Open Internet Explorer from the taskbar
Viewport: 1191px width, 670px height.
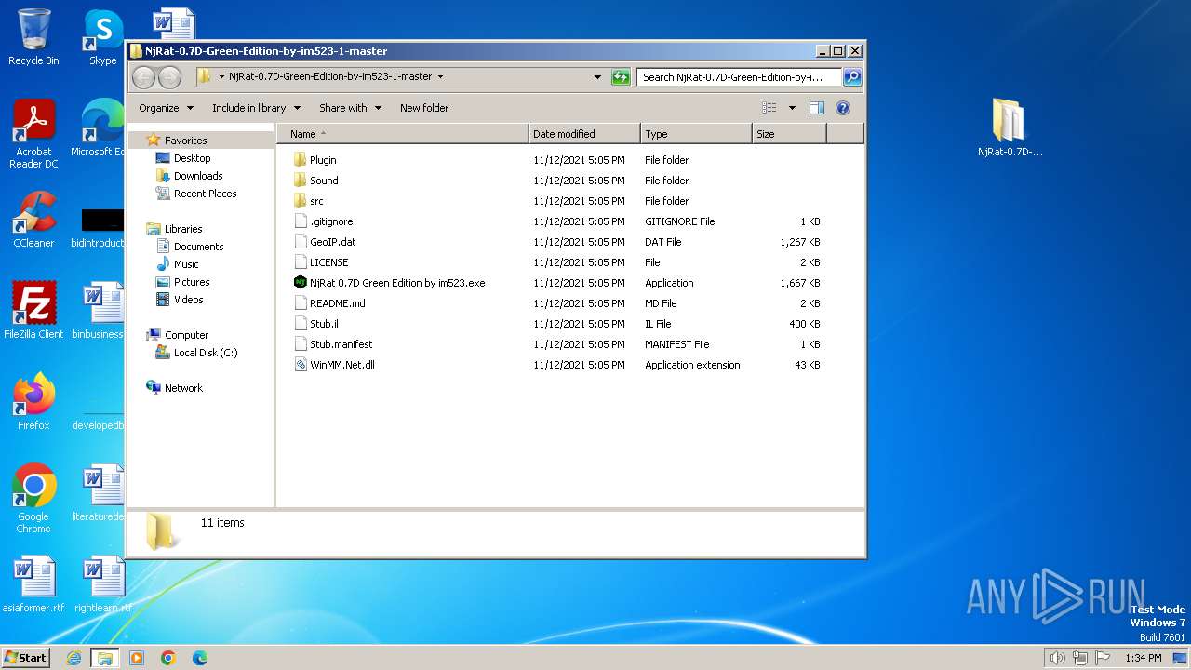click(x=74, y=658)
